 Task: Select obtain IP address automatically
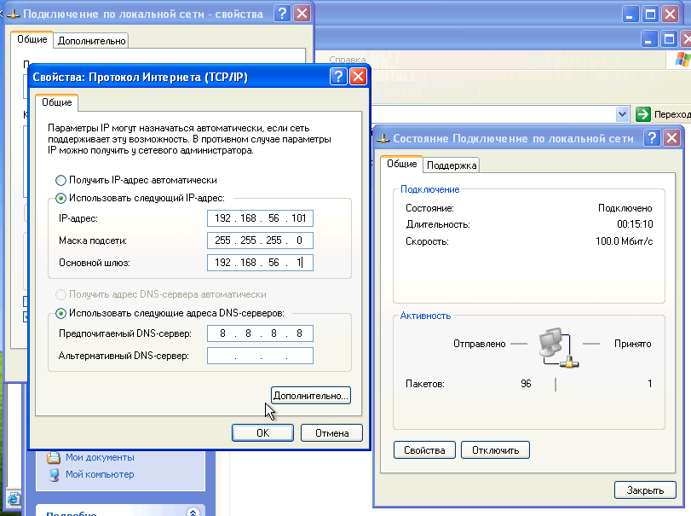point(60,180)
